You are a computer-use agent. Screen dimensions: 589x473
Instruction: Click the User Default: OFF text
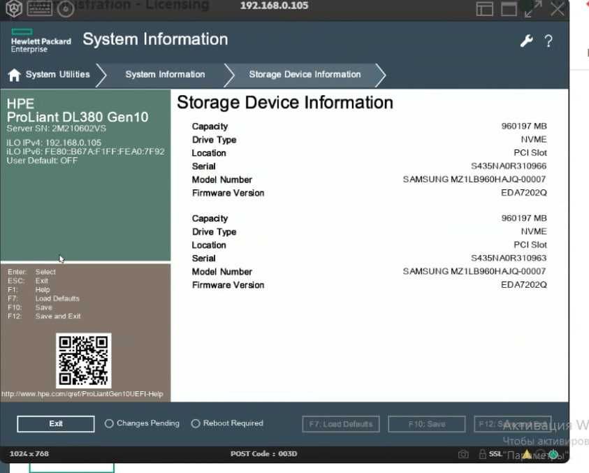(x=42, y=161)
